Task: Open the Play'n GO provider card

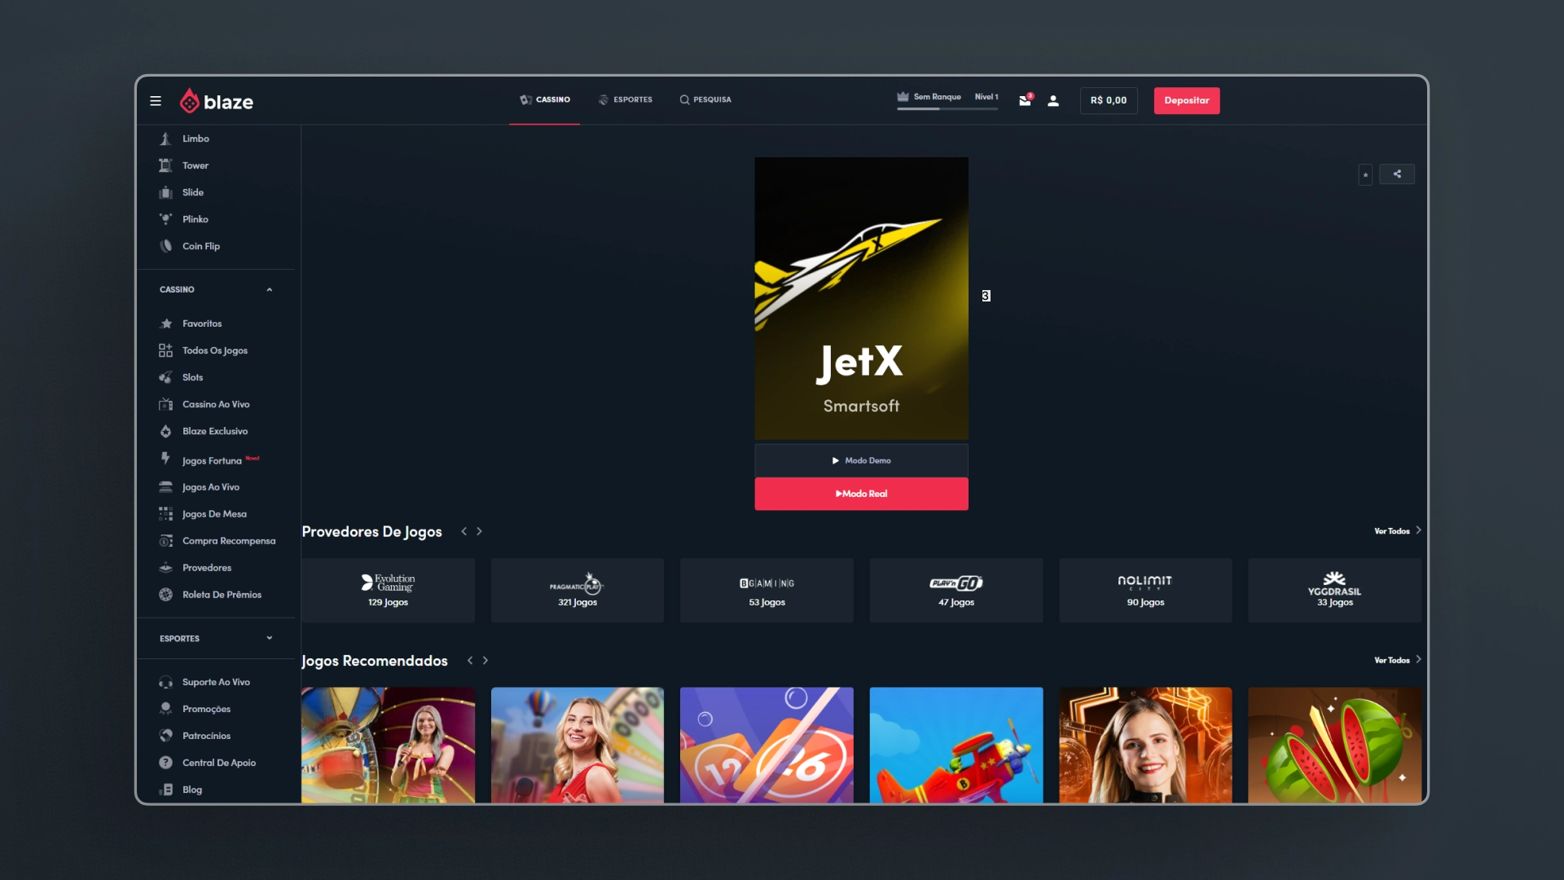Action: (956, 591)
